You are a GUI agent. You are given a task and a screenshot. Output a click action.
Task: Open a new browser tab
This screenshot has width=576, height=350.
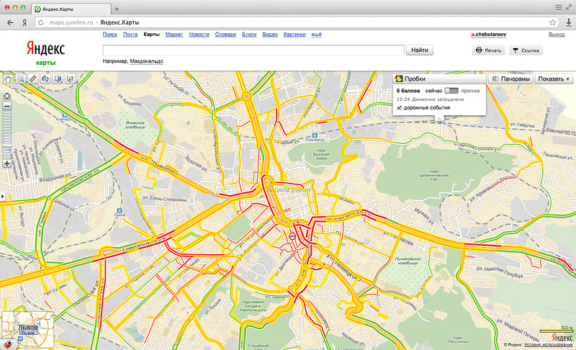tap(117, 9)
